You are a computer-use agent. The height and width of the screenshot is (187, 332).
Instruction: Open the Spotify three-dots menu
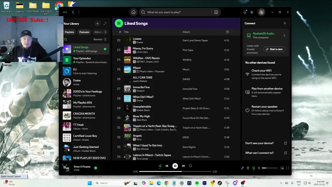pyautogui.click(x=65, y=12)
